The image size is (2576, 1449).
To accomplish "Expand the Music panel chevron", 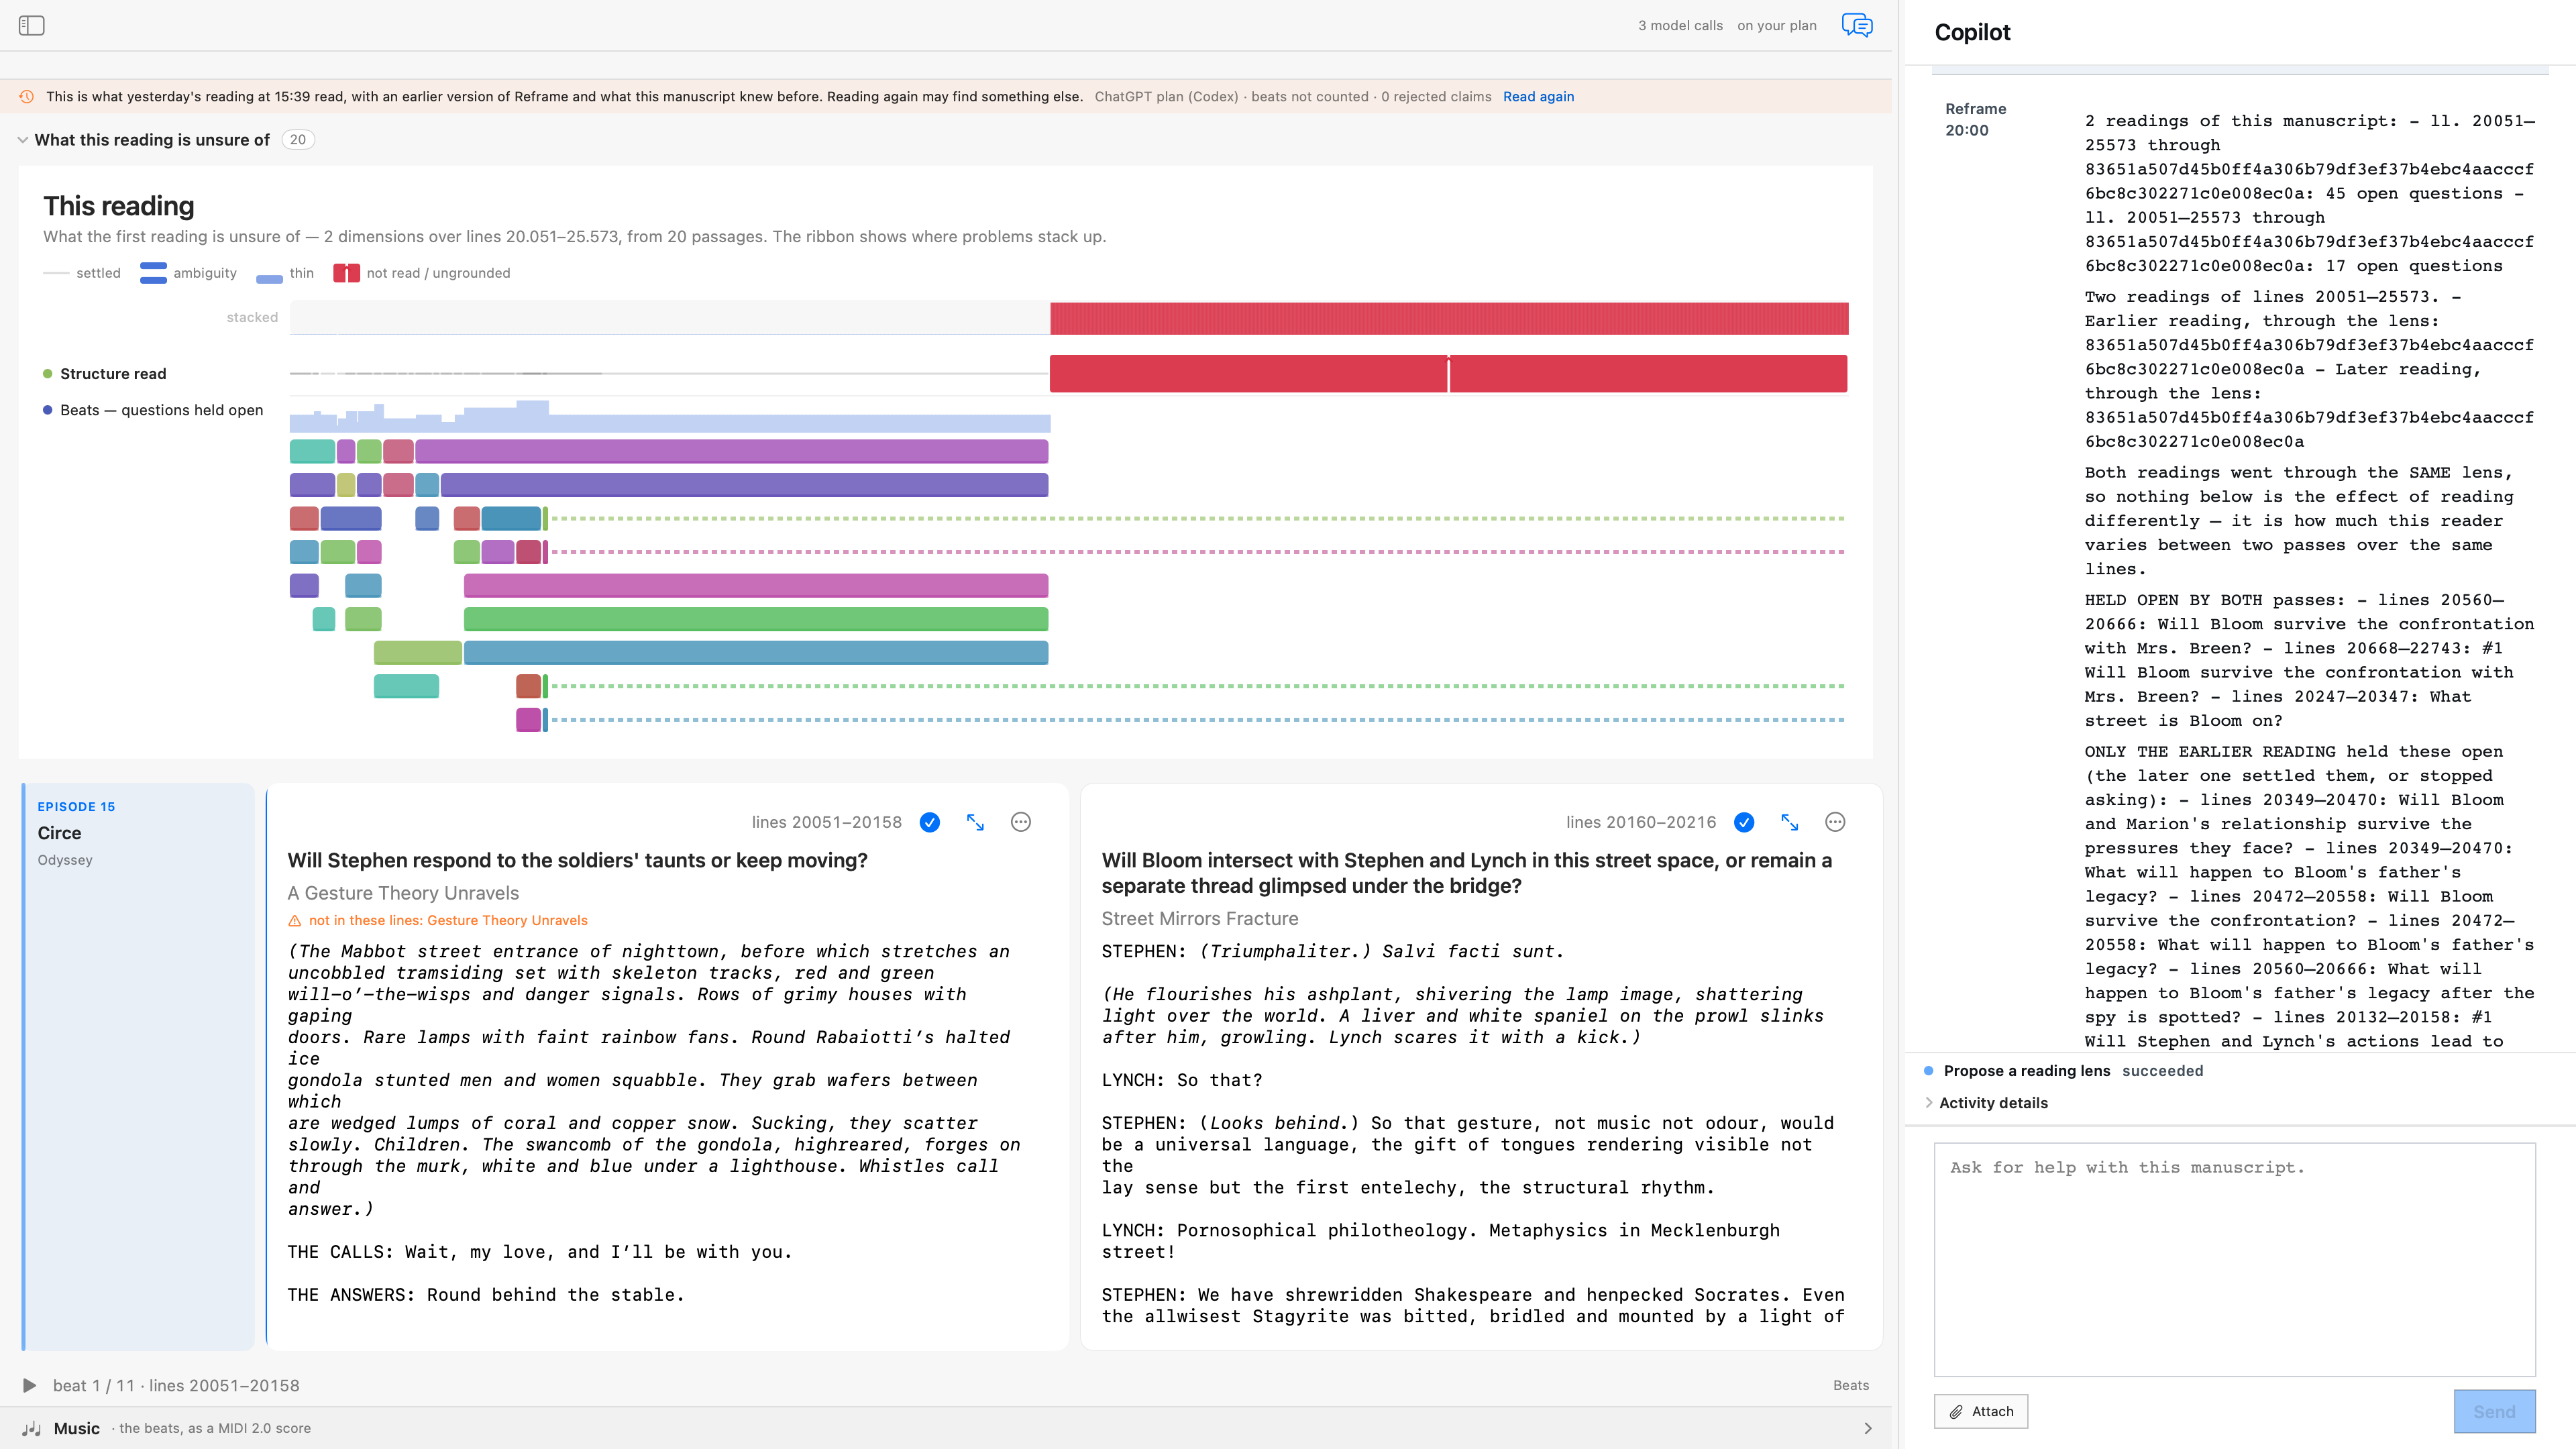I will pos(1868,1428).
